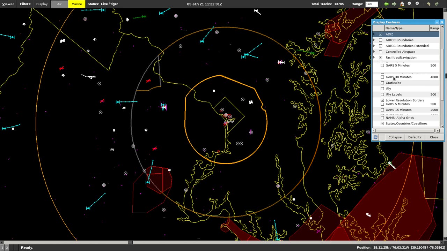Click the Close button in Display Features
The width and height of the screenshot is (447, 251).
click(434, 137)
